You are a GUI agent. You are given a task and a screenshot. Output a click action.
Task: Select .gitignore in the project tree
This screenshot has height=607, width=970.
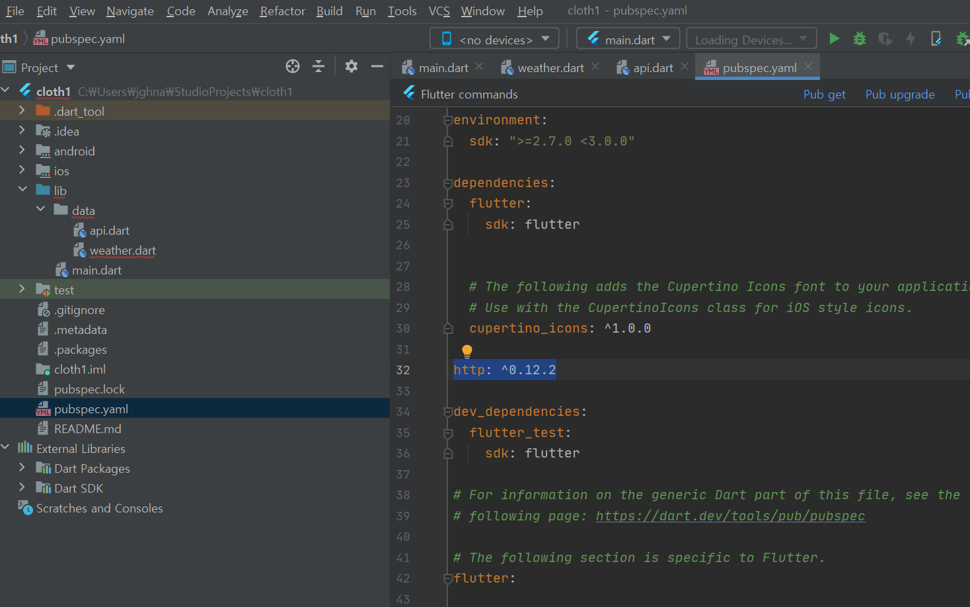click(79, 310)
